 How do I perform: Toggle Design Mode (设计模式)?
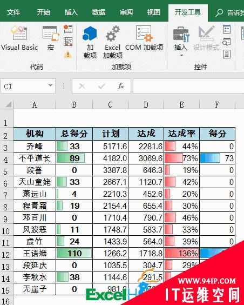[x=206, y=38]
